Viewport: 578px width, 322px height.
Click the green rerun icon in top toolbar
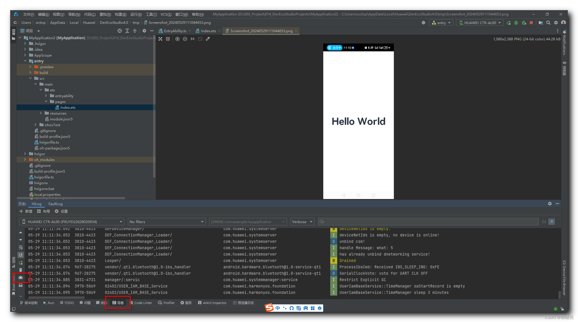509,23
